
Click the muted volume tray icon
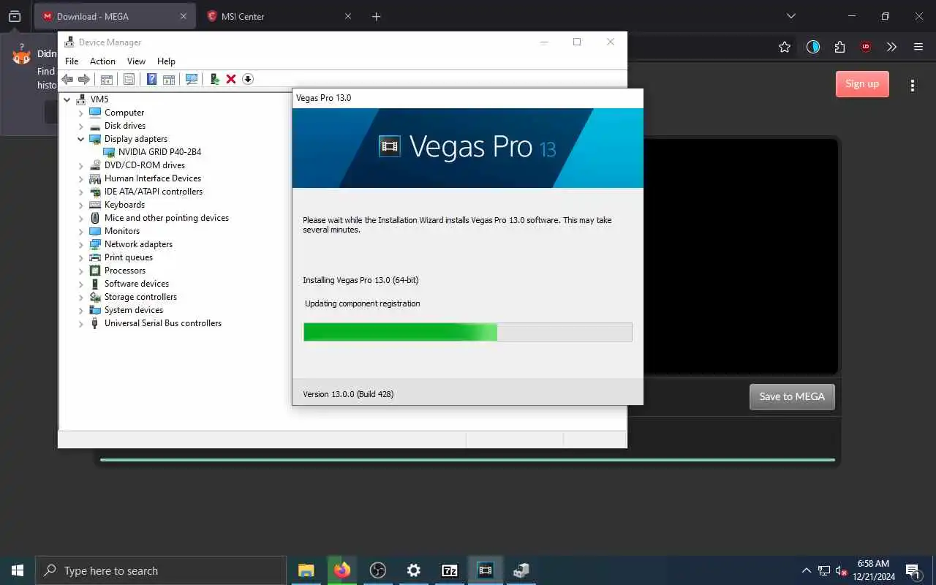[x=841, y=571]
